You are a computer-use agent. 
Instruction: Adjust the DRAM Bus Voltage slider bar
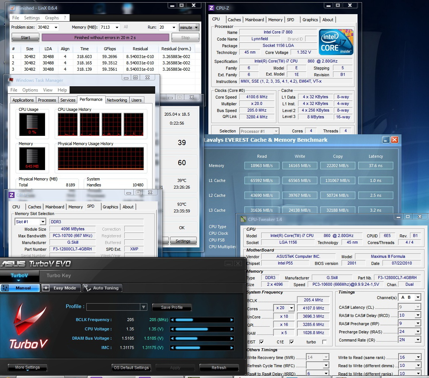coord(202,338)
